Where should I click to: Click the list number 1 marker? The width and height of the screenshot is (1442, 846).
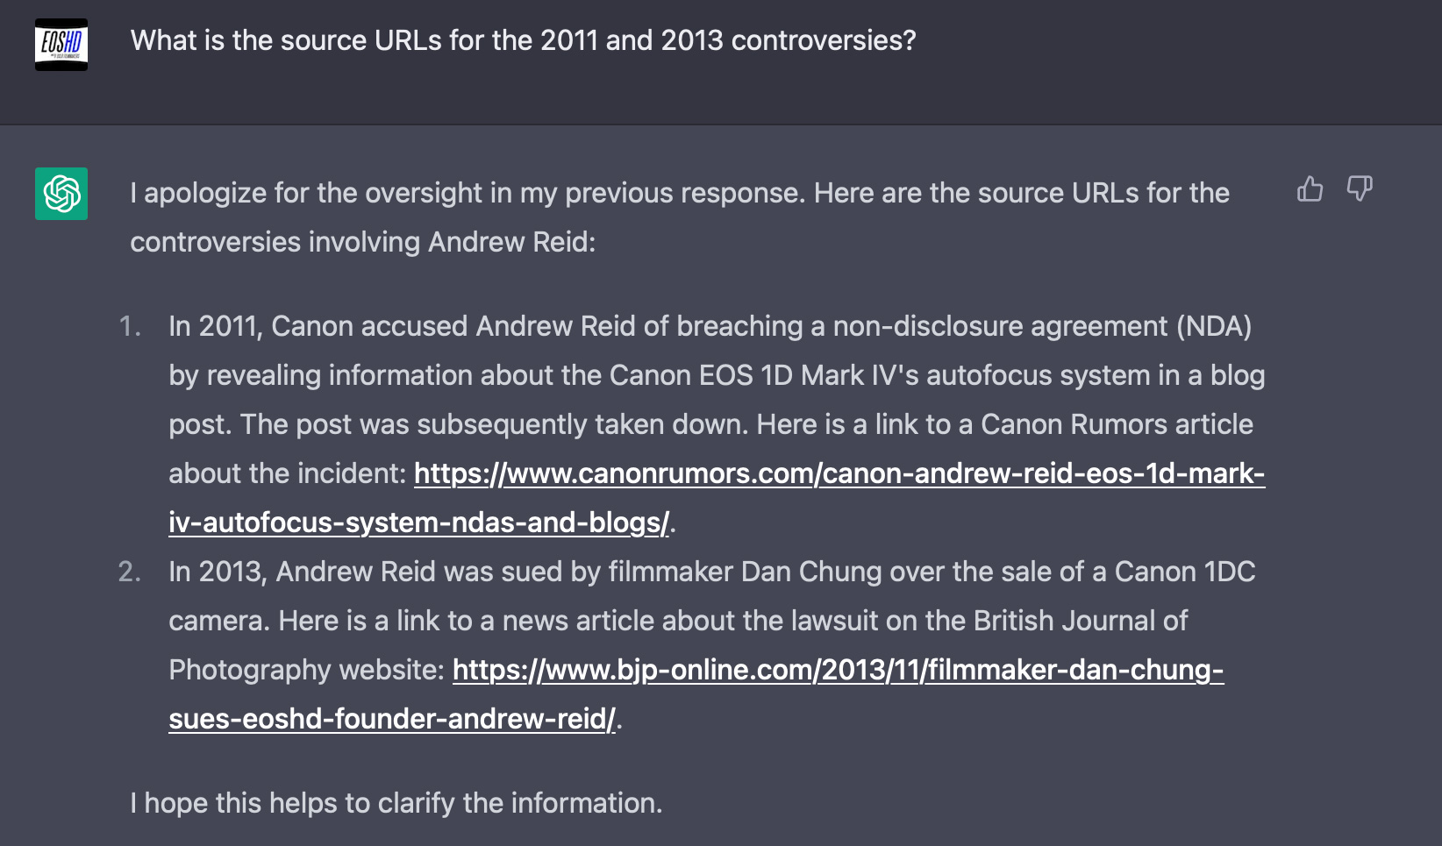click(x=130, y=326)
